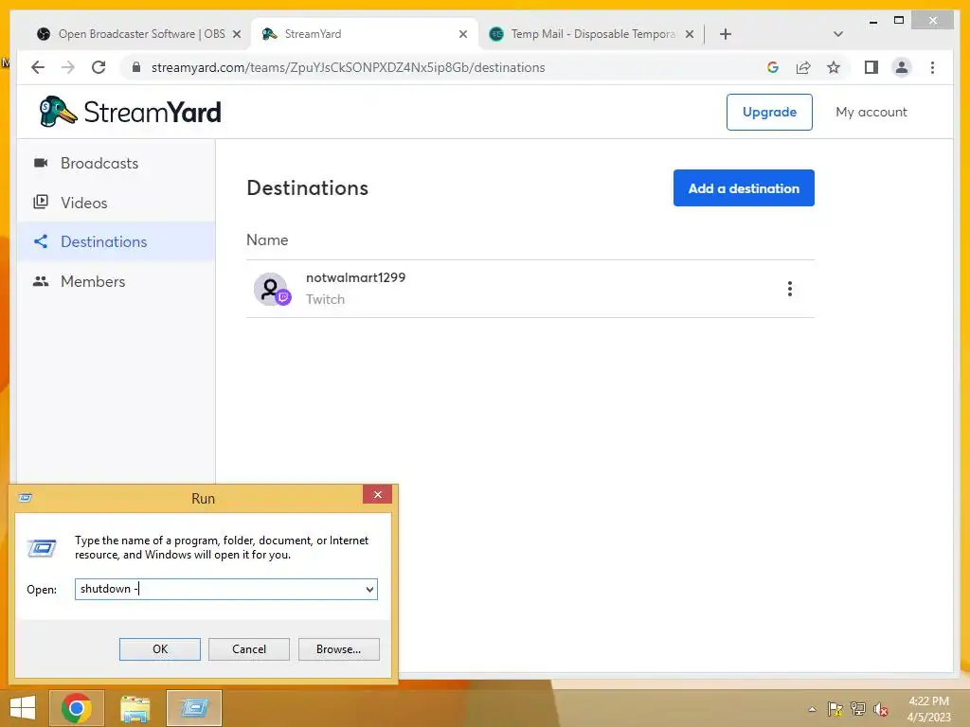
Task: Click Cancel in the Run dialog
Action: tap(249, 649)
